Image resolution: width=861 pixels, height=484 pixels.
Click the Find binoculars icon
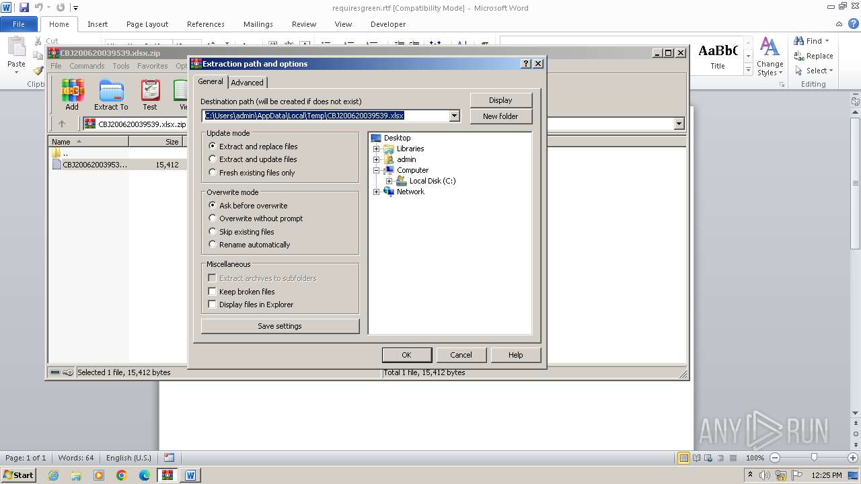click(x=799, y=41)
